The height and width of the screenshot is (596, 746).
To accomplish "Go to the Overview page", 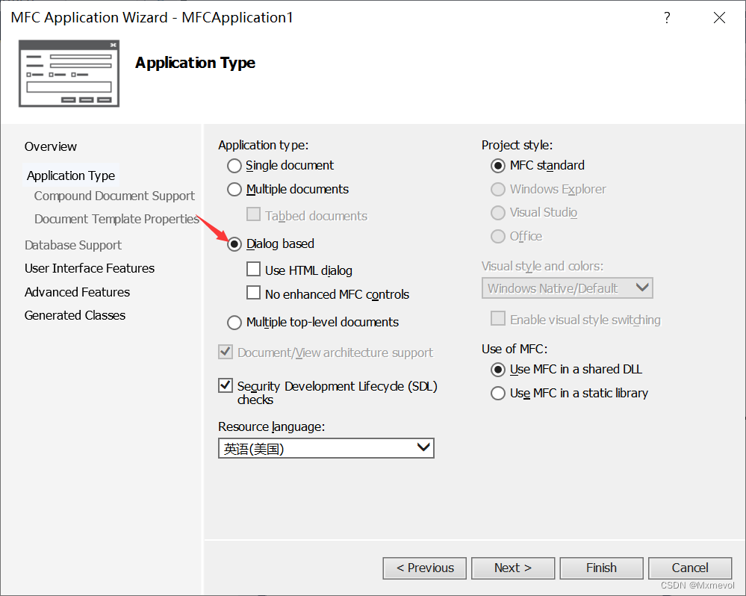I will 51,146.
